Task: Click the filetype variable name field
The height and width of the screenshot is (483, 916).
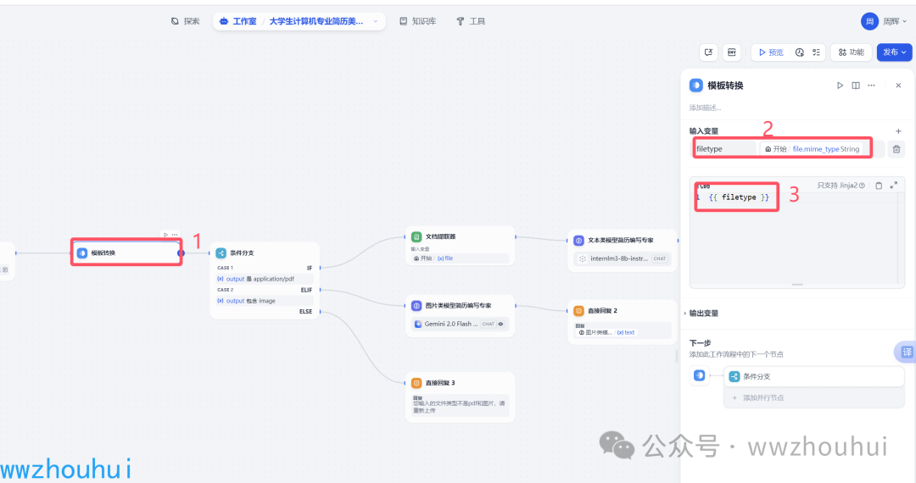Action: pos(724,149)
